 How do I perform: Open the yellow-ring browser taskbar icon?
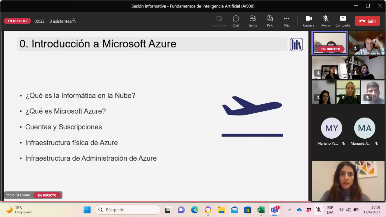(x=208, y=210)
